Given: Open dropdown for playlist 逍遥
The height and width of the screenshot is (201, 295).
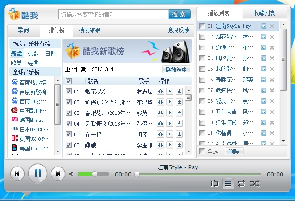Looking at the screenshot, I should point(264,47).
